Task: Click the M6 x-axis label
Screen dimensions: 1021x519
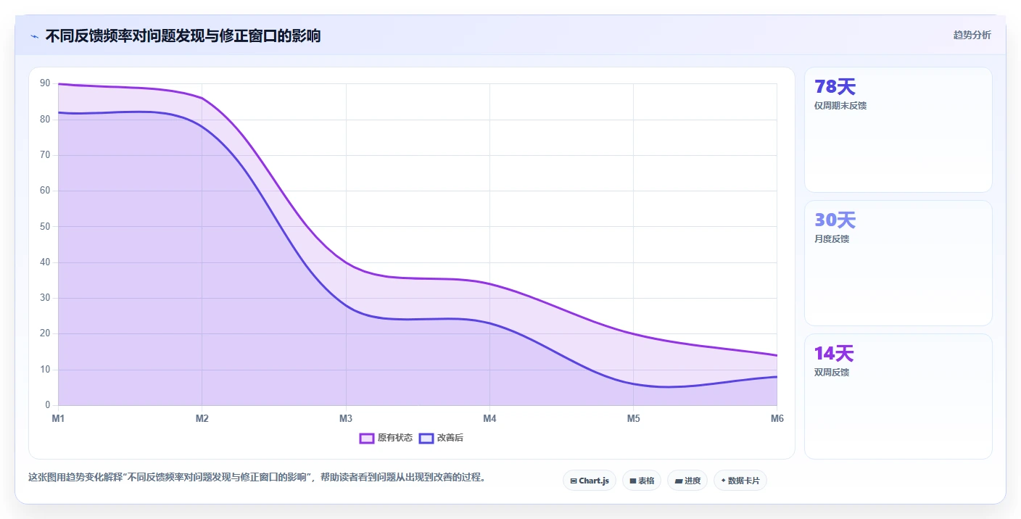Action: [x=777, y=418]
